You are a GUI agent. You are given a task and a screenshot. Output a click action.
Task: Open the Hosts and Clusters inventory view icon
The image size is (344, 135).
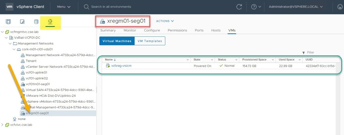[x=8, y=22]
